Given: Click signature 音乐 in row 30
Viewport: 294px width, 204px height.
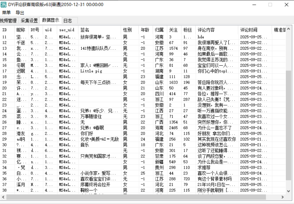Looking at the screenshot, I should (85, 145).
